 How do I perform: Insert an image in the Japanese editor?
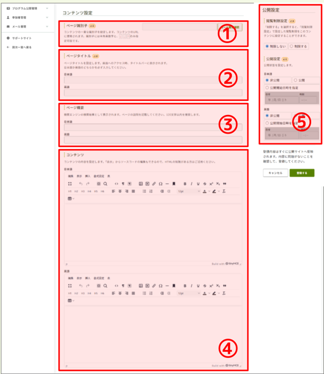point(141,184)
